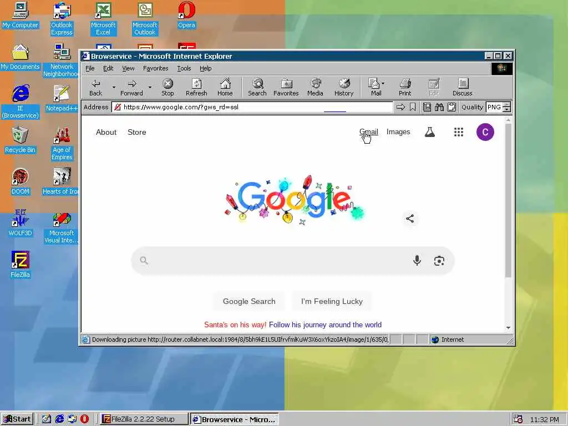The height and width of the screenshot is (426, 568).
Task: Click the Discuss toolbar button
Action: [x=463, y=88]
